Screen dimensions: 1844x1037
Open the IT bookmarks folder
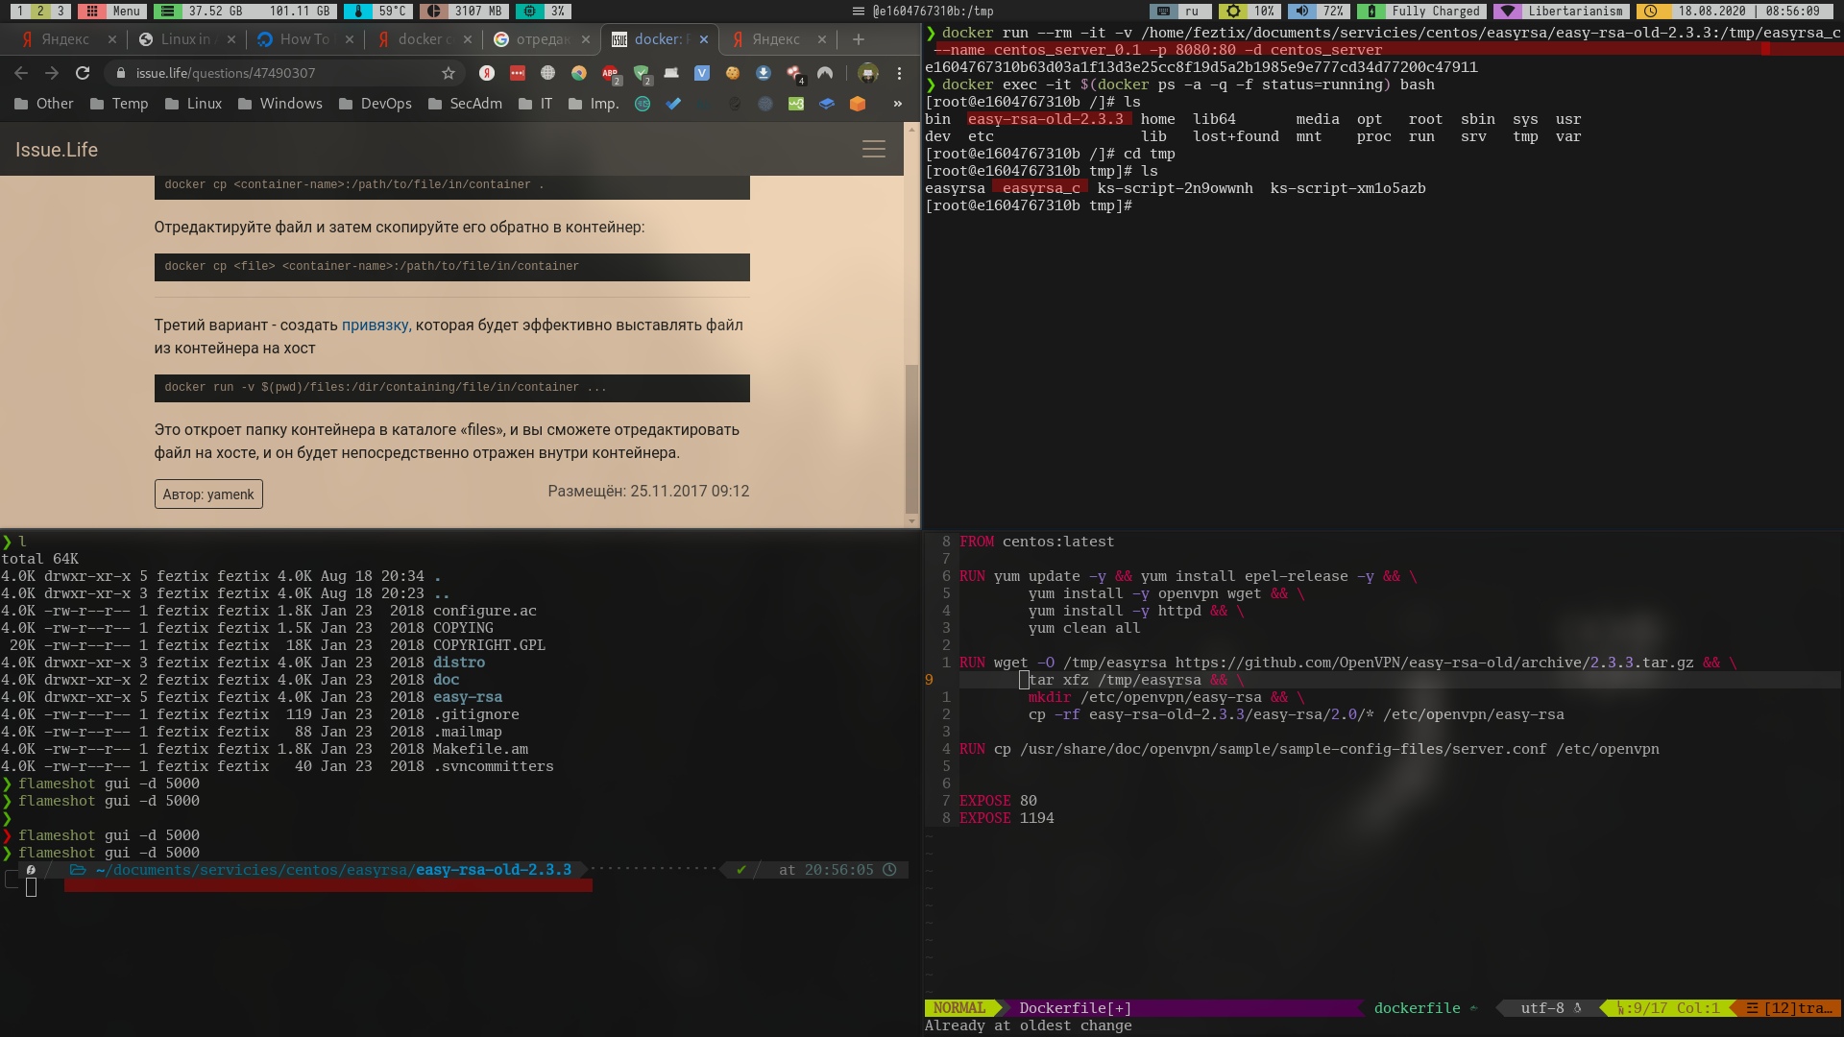[x=536, y=104]
